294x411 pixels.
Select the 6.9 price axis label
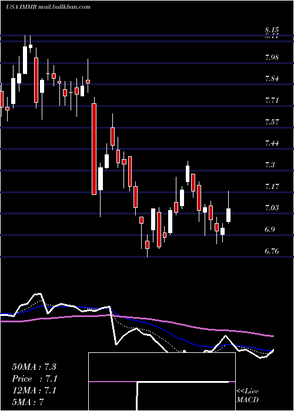point(270,230)
